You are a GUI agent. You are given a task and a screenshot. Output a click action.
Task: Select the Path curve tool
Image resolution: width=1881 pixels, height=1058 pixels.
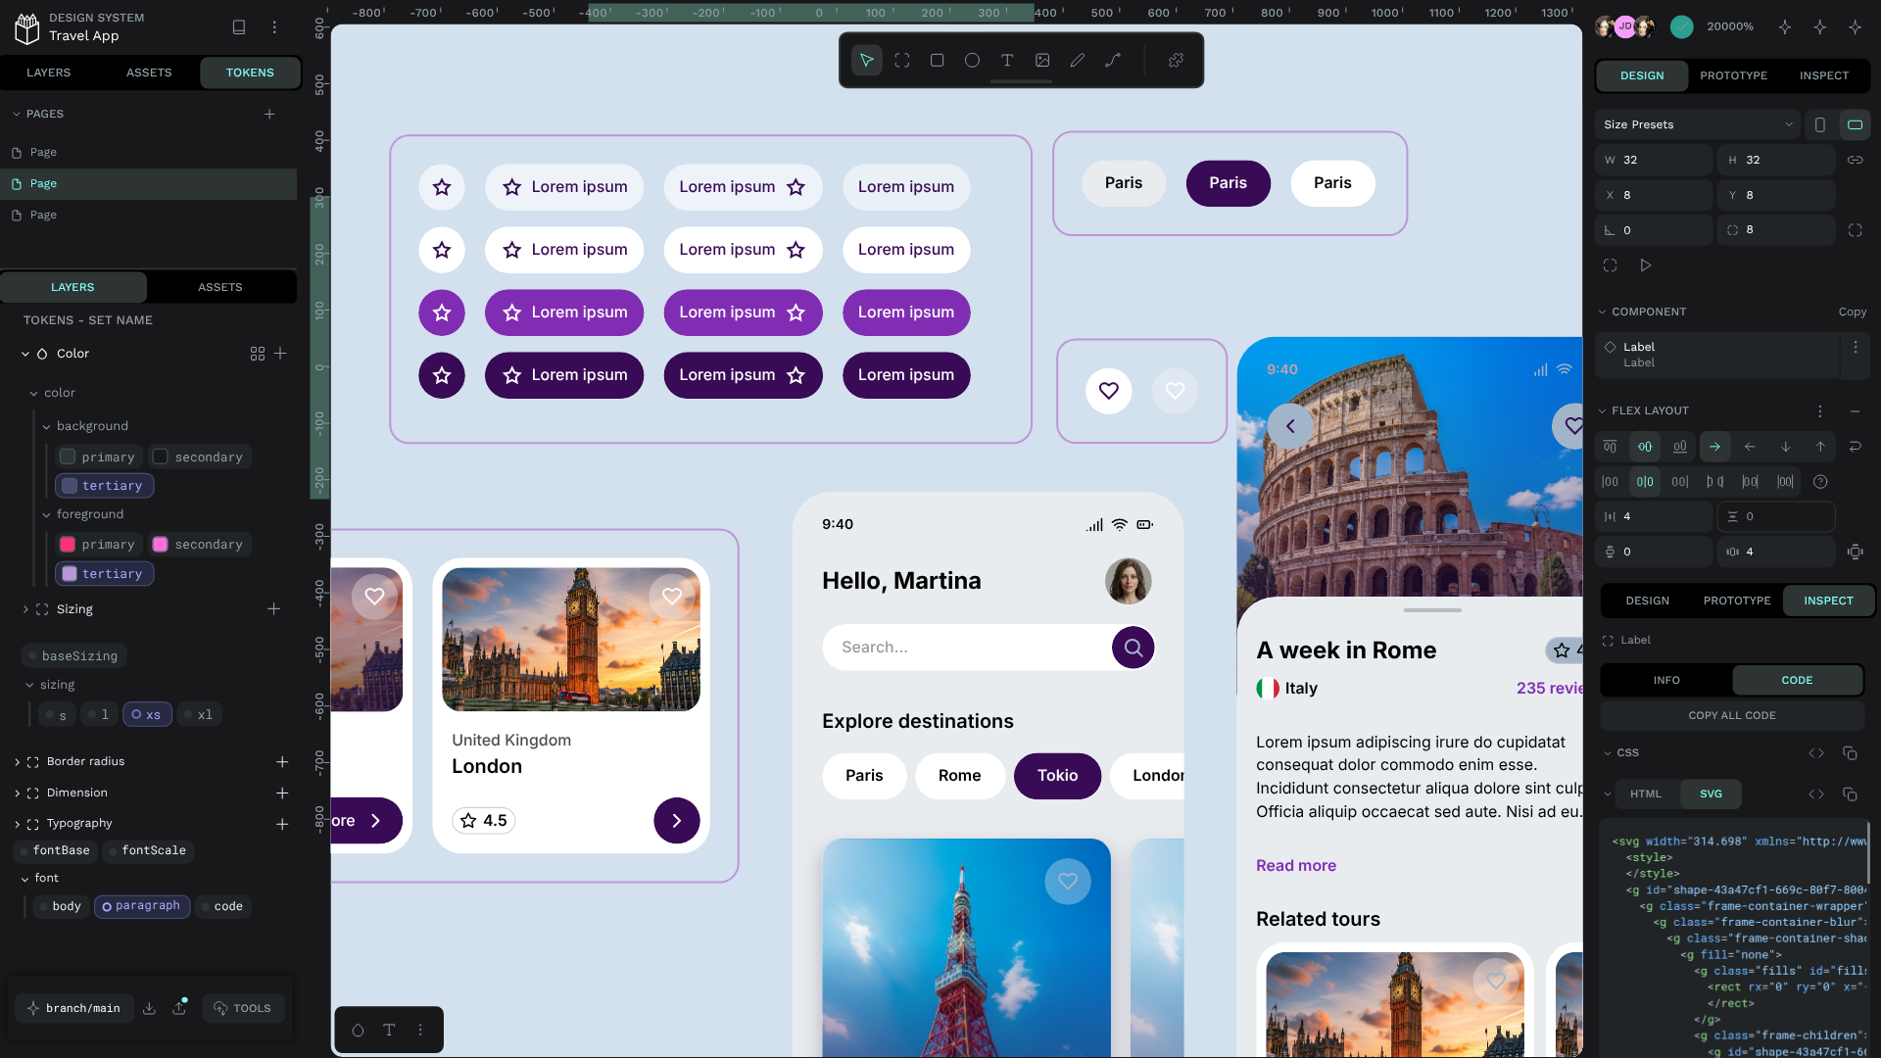tap(1113, 61)
